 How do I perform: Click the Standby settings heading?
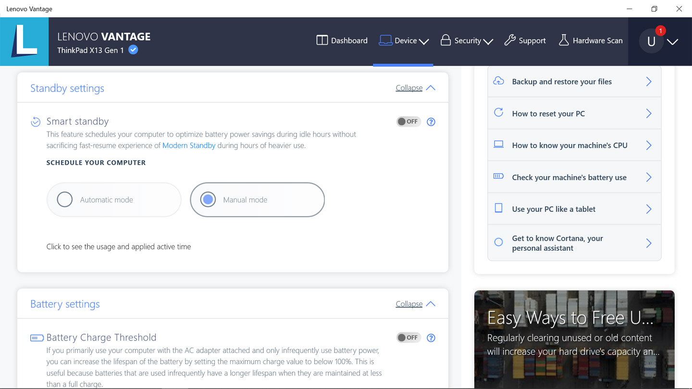[67, 88]
